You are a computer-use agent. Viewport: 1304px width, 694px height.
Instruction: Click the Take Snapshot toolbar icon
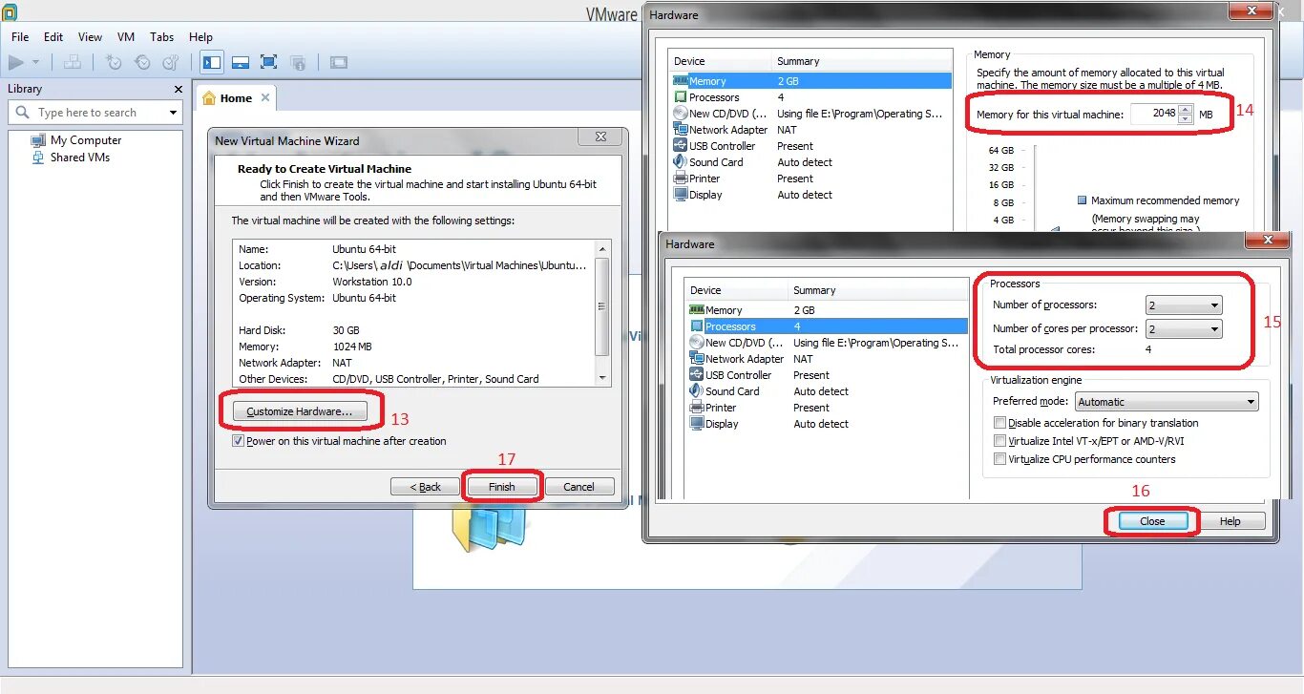[x=114, y=63]
